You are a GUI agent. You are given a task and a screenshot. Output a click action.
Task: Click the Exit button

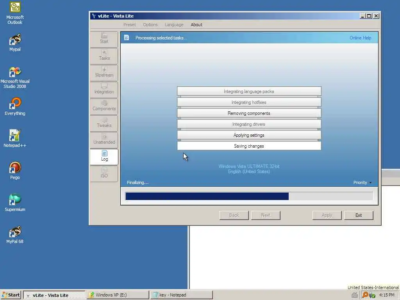(359, 215)
